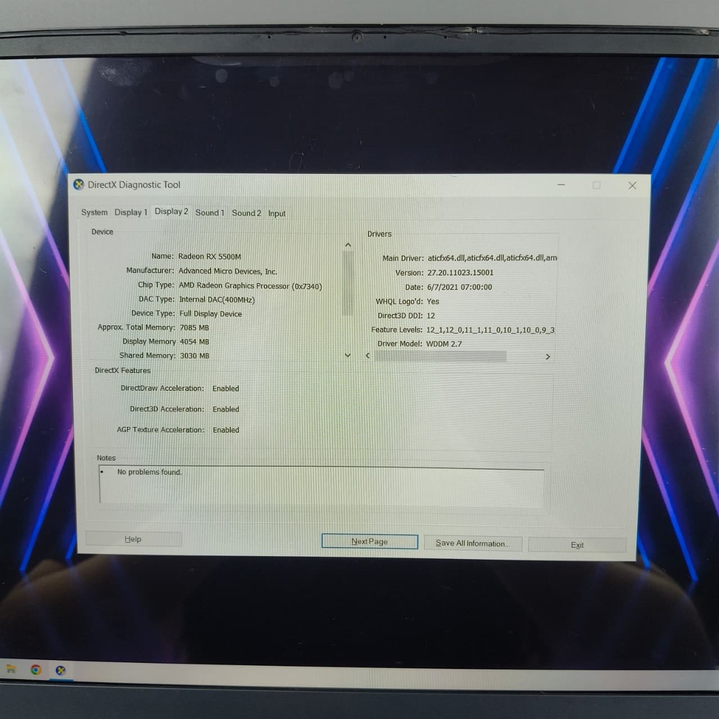Screen dimensions: 719x719
Task: Click Drivers scroll right arrow
Action: [x=548, y=357]
